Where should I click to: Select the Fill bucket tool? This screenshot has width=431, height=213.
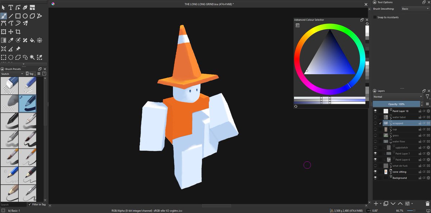(x=32, y=40)
